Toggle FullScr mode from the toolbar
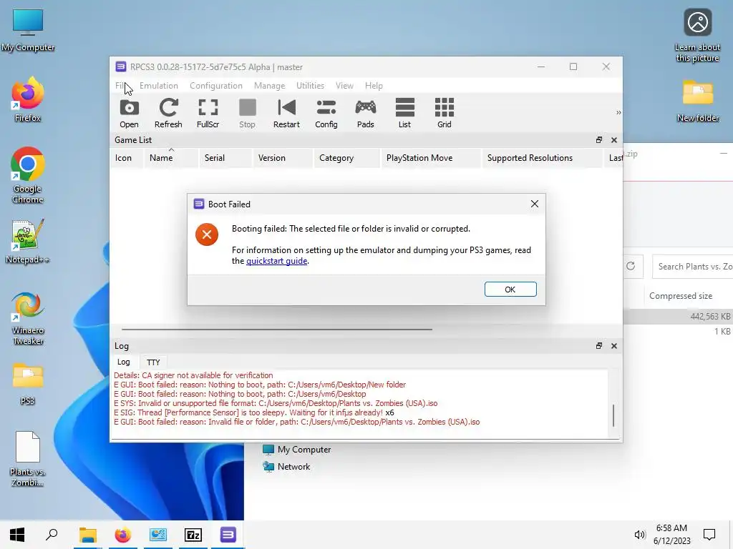The image size is (733, 549). pyautogui.click(x=208, y=113)
